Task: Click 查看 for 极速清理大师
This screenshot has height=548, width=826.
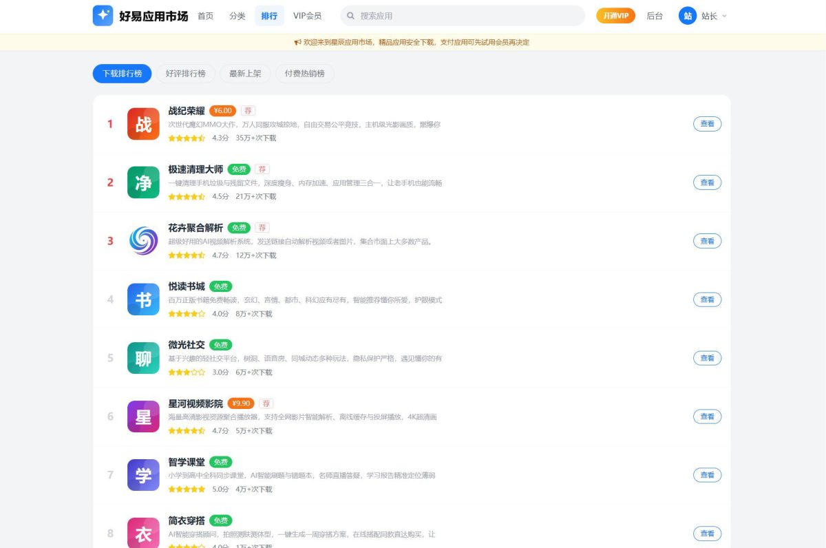Action: point(707,182)
